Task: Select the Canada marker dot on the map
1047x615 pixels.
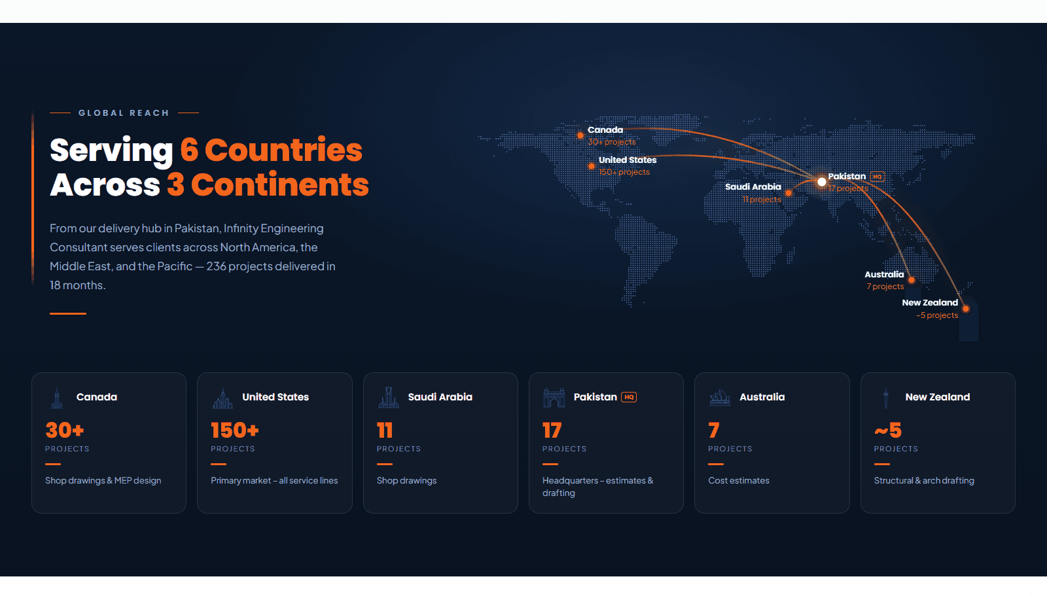Action: click(x=580, y=135)
